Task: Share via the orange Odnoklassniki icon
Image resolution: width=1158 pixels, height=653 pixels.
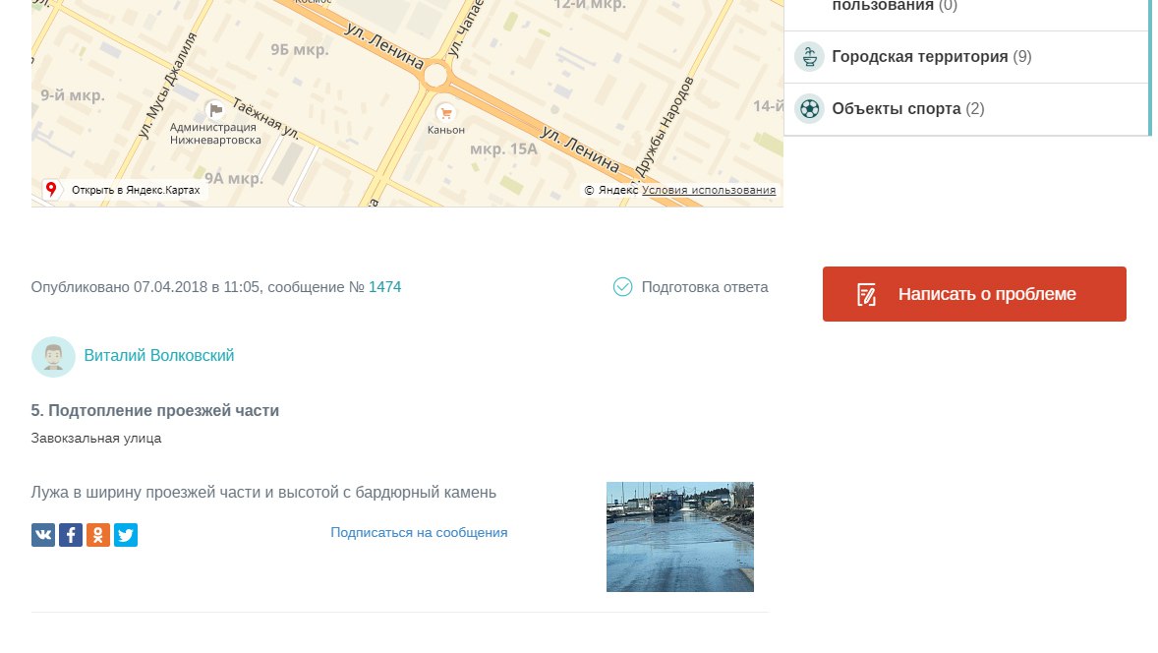Action: [x=98, y=535]
